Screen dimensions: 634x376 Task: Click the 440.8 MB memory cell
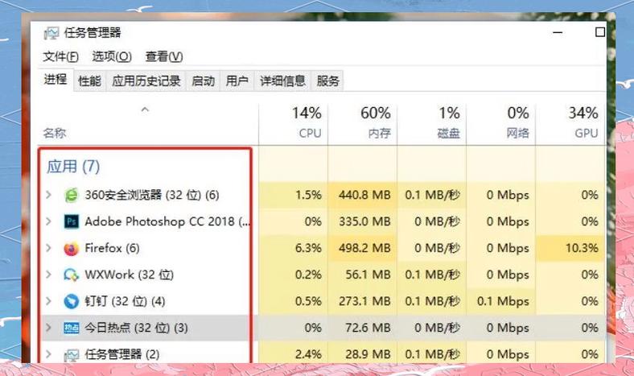pos(362,195)
